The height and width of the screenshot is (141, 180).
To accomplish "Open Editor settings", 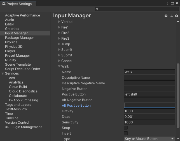I will coord(10,24).
